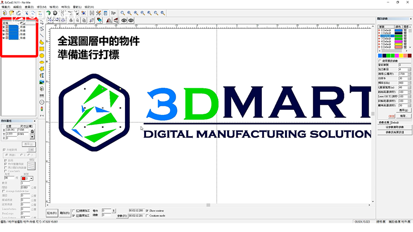Select the rectangle drawing tool

(42, 48)
